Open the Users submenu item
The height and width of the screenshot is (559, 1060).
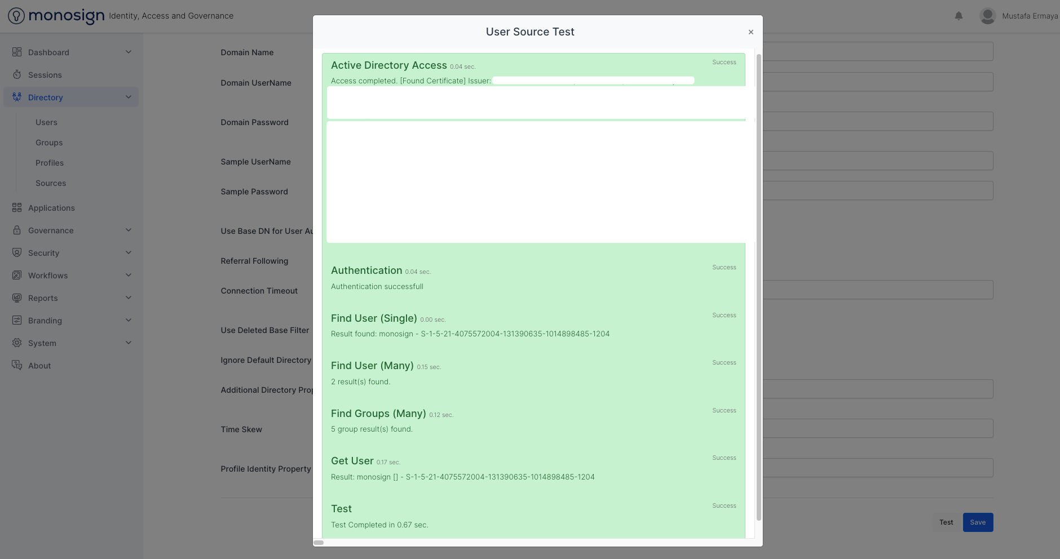(x=46, y=122)
